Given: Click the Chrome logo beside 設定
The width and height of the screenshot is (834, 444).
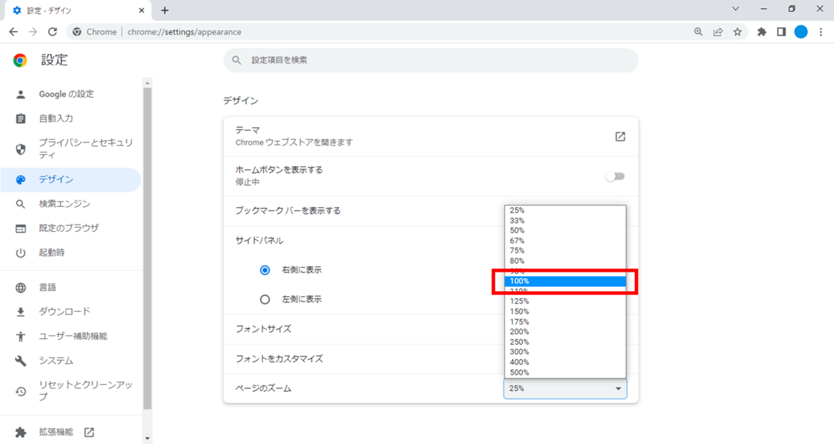Looking at the screenshot, I should click(x=19, y=60).
